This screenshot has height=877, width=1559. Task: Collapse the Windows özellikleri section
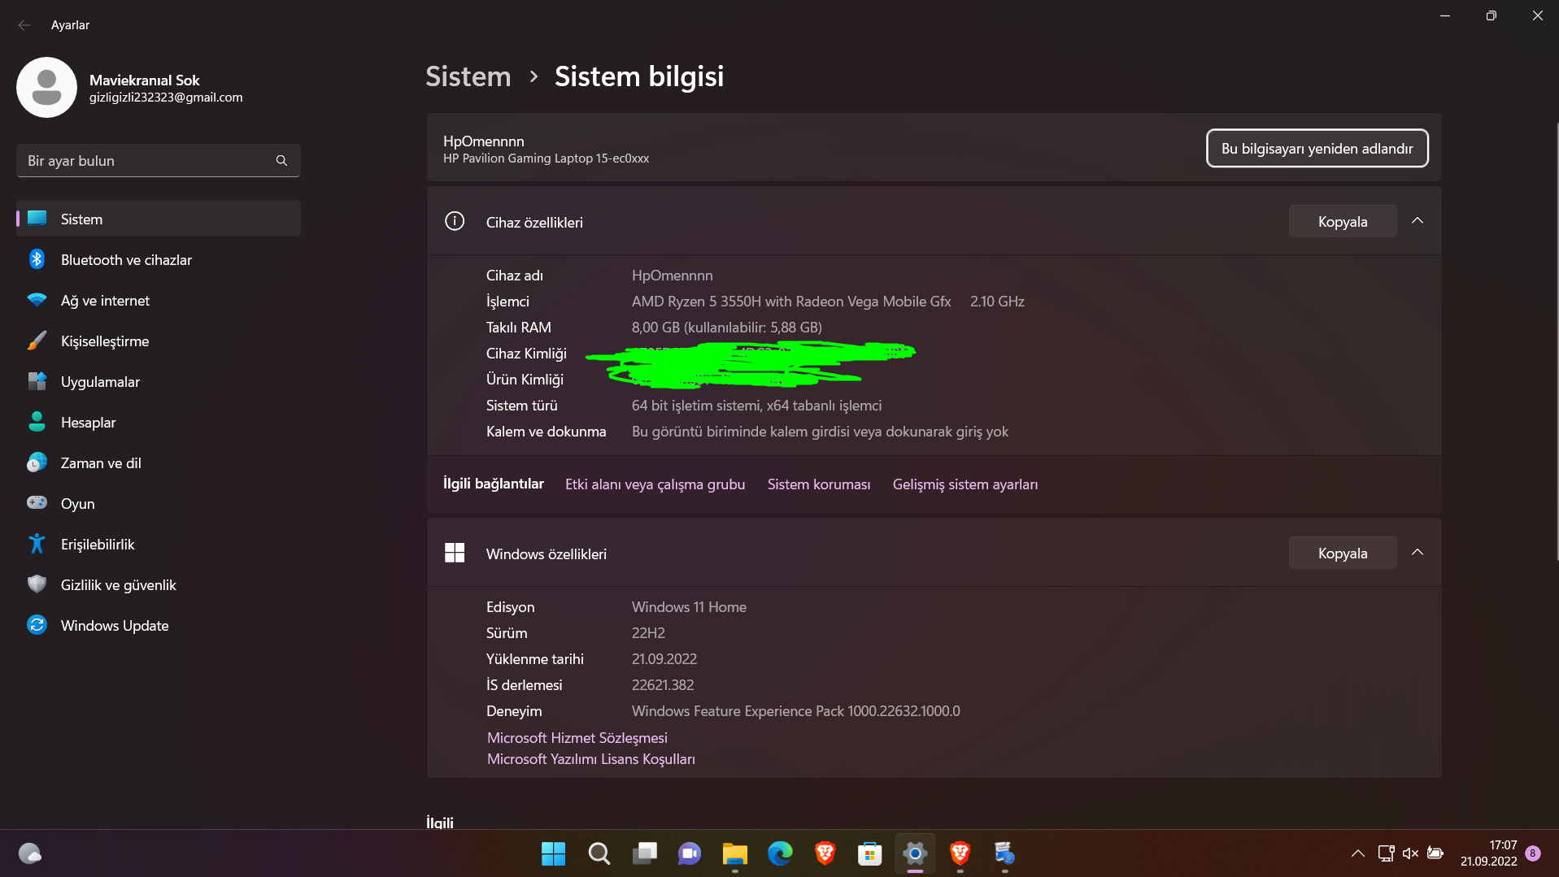point(1417,553)
